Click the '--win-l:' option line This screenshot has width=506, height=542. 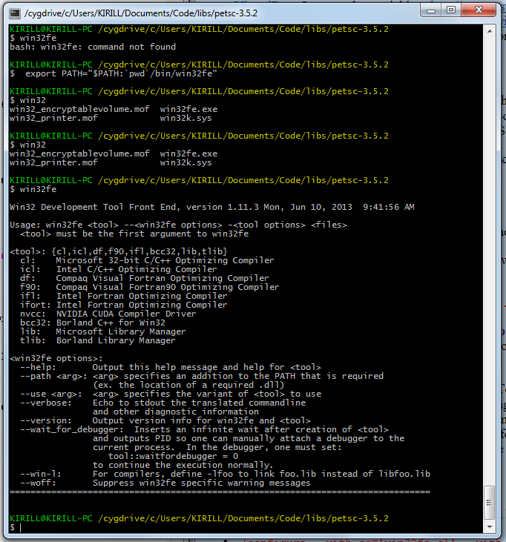[x=225, y=474]
